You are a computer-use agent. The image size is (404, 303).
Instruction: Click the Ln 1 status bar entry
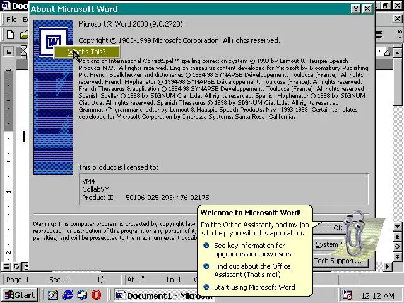click(x=174, y=280)
